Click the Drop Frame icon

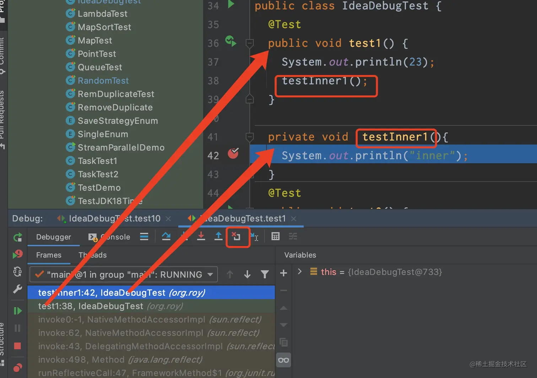pos(236,236)
